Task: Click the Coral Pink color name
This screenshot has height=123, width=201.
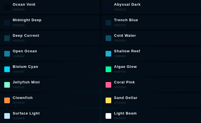Action: [124, 82]
